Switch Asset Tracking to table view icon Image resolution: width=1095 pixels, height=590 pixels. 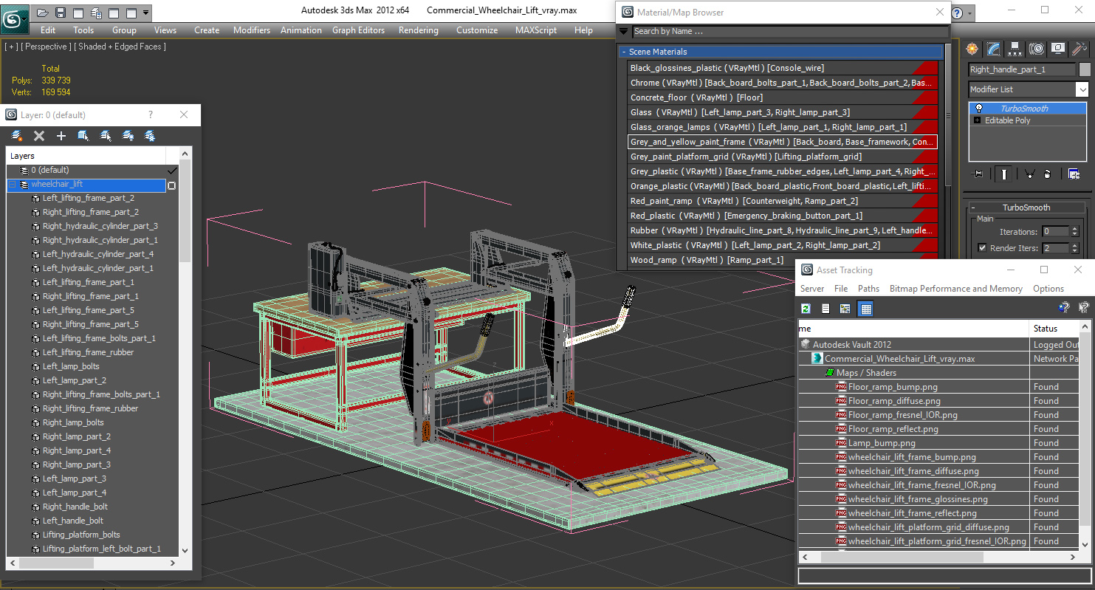point(866,309)
